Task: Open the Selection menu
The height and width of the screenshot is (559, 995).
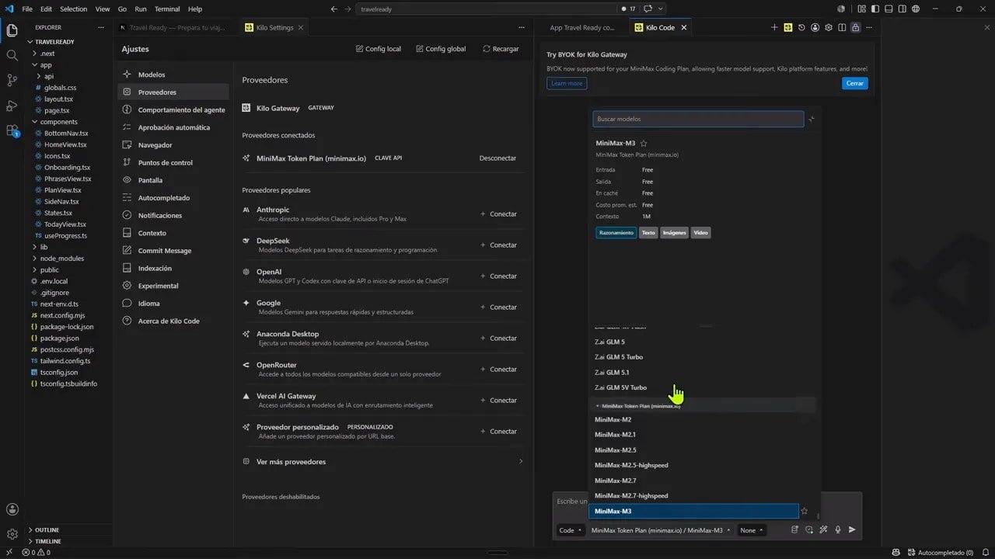Action: pos(73,9)
